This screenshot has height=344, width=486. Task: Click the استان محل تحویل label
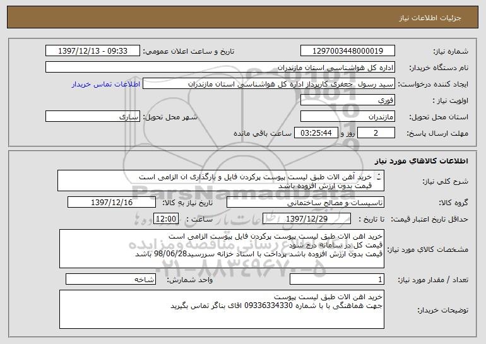[439, 117]
